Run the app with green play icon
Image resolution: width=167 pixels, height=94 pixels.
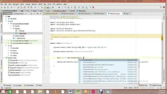coord(53,7)
